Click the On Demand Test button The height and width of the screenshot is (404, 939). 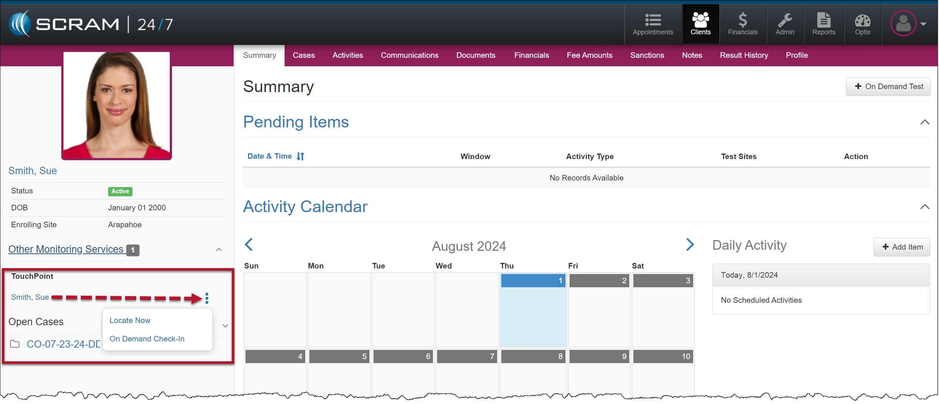click(x=888, y=87)
